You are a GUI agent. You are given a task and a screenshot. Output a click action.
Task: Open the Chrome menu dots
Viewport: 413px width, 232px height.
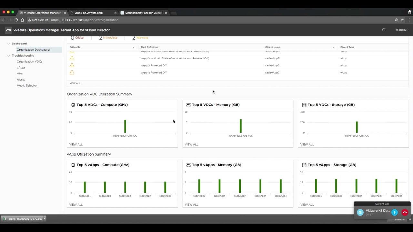click(x=409, y=20)
